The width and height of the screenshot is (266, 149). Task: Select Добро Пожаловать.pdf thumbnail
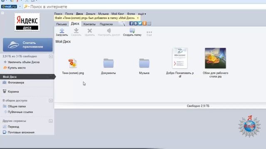pyautogui.click(x=180, y=58)
